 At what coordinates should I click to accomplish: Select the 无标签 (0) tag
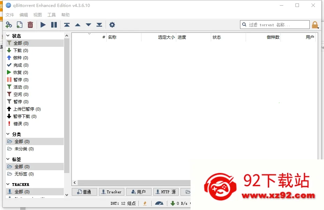click(x=35, y=174)
